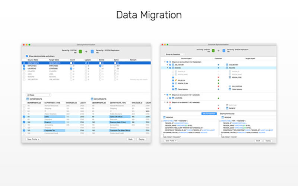298x186 pixels.
Task: Select Finance (Main Office) cell in target grid
Action: (x=120, y=122)
